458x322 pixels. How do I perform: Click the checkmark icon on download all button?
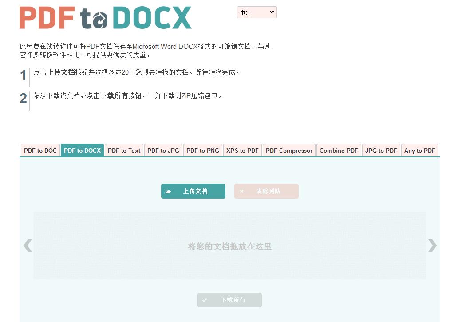tap(205, 300)
